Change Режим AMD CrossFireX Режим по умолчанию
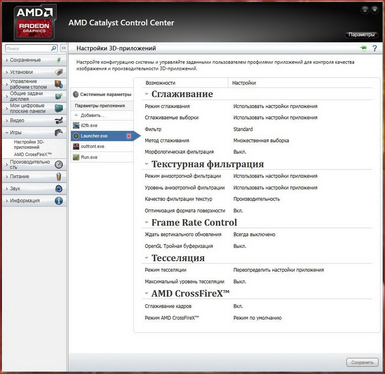This screenshot has height=374, width=385. point(257,318)
